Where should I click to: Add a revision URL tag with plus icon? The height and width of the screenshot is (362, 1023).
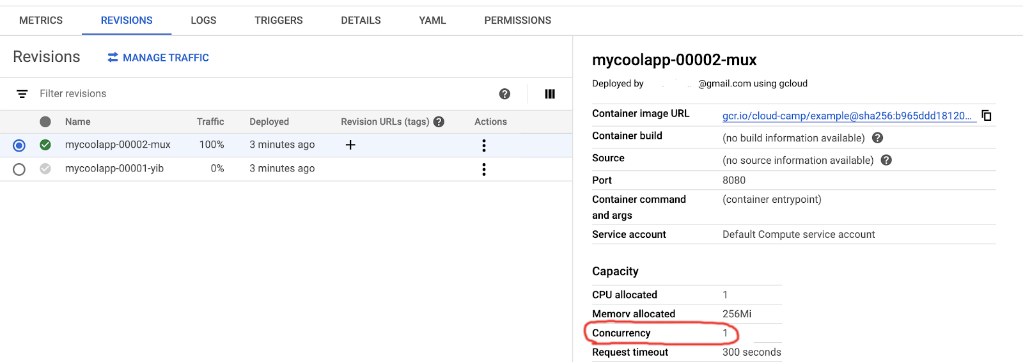click(350, 145)
